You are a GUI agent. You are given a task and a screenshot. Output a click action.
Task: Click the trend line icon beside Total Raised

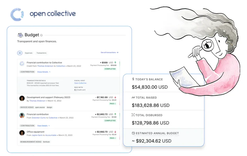click(x=133, y=98)
